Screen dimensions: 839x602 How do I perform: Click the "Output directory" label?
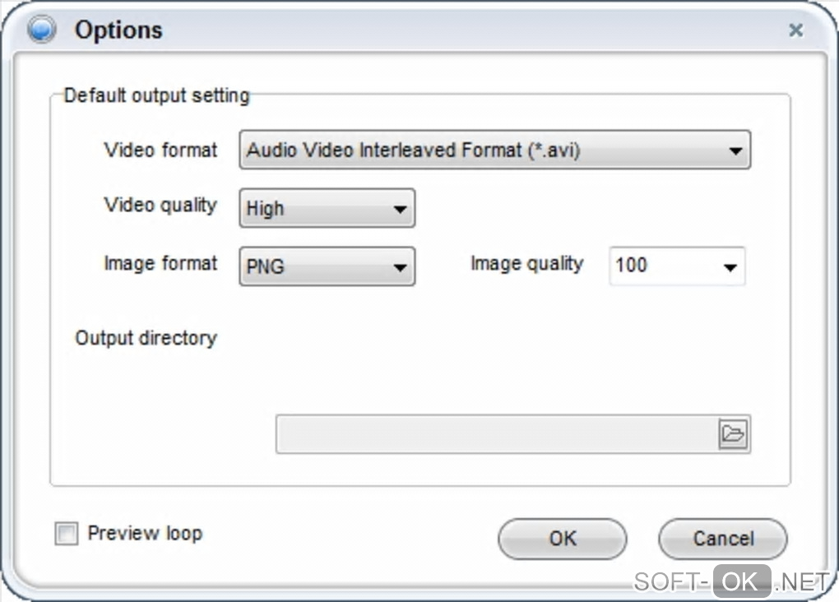point(146,338)
